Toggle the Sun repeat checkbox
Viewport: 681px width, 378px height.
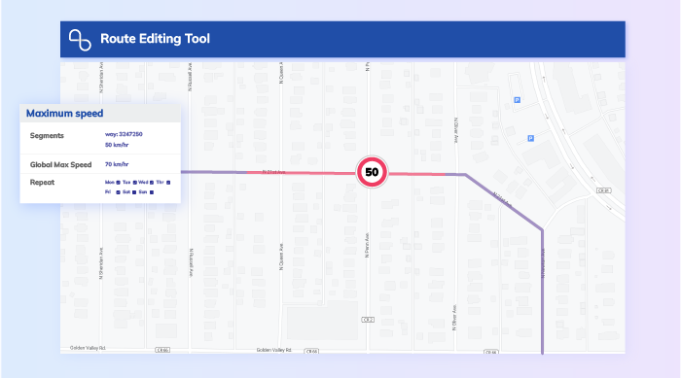point(152,192)
